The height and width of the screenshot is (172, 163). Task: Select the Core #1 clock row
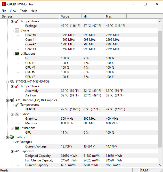(91, 40)
